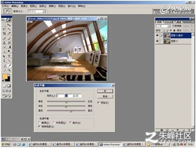Confirm Color Balance with OK button
The height and width of the screenshot is (148, 196).
pyautogui.click(x=105, y=91)
